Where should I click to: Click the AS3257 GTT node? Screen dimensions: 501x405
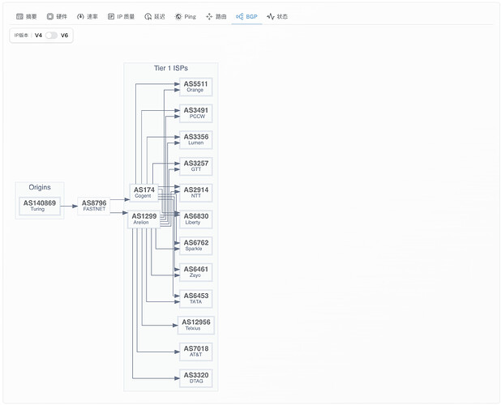[196, 166]
